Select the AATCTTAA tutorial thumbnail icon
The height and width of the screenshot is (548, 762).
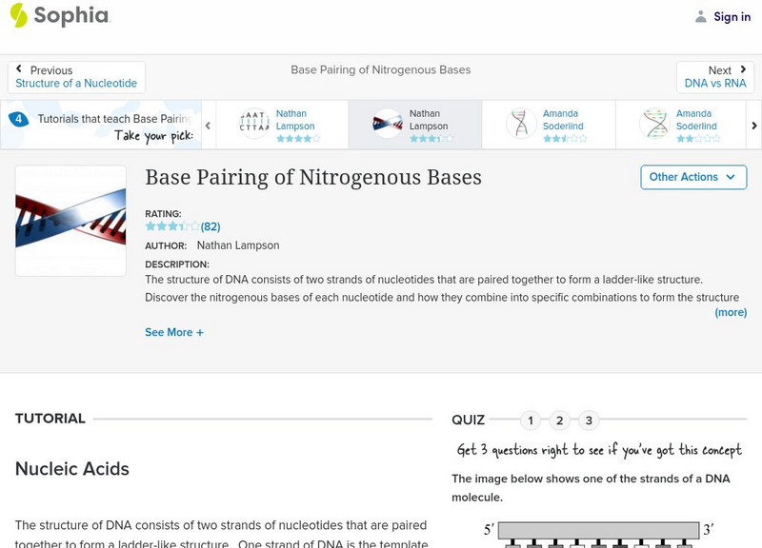(x=254, y=124)
